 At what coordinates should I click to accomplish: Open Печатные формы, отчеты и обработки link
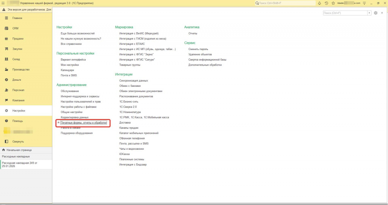[x=84, y=122]
